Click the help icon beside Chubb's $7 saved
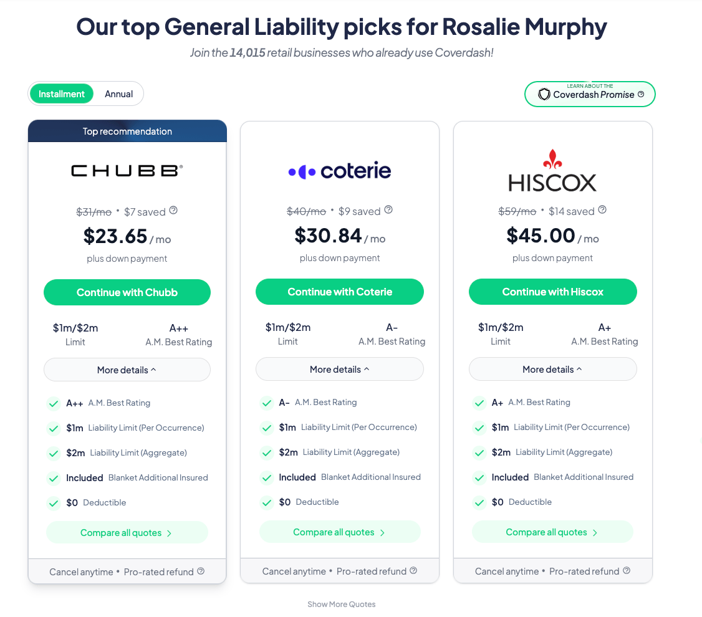Screen dimensions: 702x617 (173, 211)
